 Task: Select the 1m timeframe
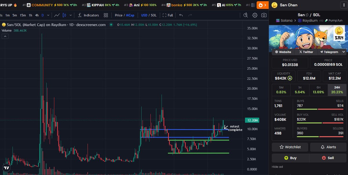click(x=8, y=15)
